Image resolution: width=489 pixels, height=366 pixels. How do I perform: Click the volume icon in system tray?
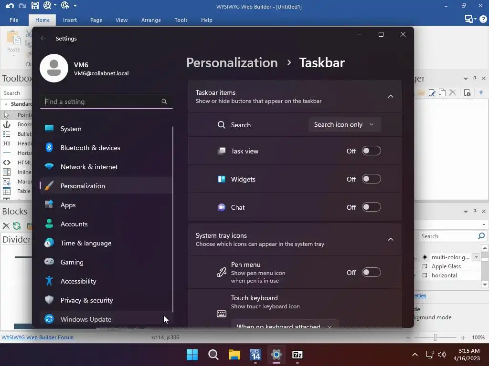coord(442,355)
